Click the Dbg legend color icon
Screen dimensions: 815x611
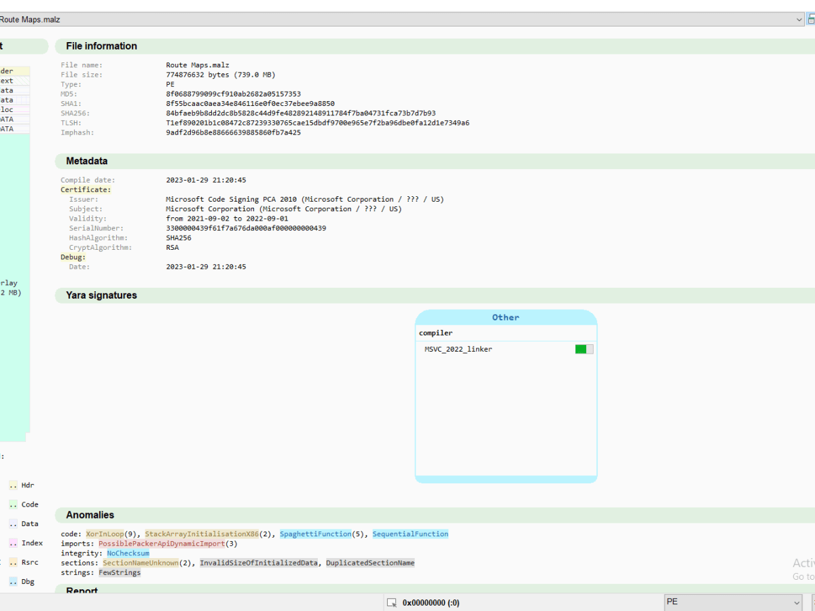click(13, 581)
